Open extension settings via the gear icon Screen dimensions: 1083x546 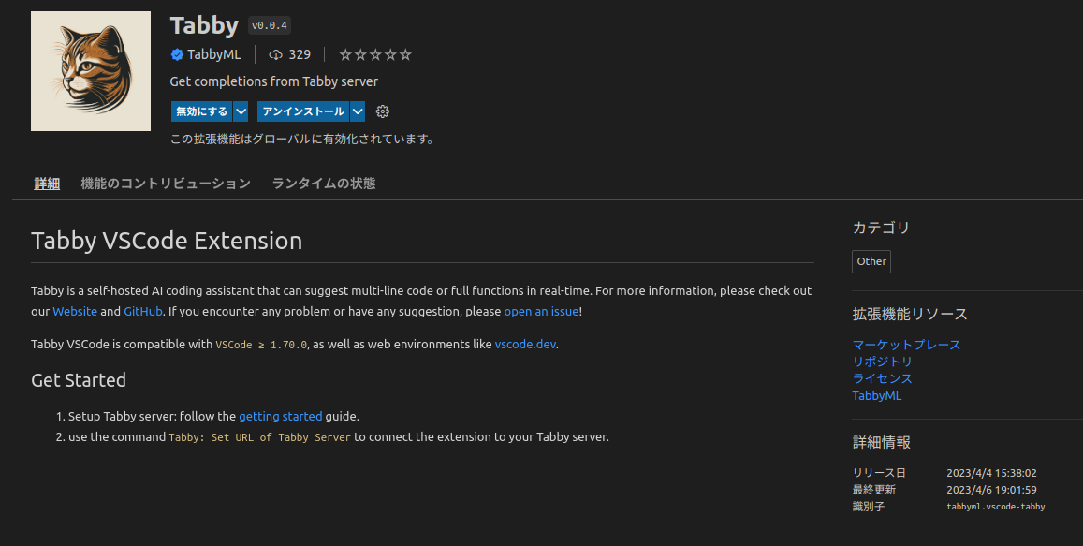382,111
